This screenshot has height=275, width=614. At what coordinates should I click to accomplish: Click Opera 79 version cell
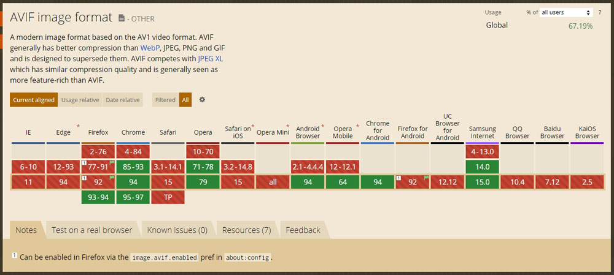tap(203, 182)
